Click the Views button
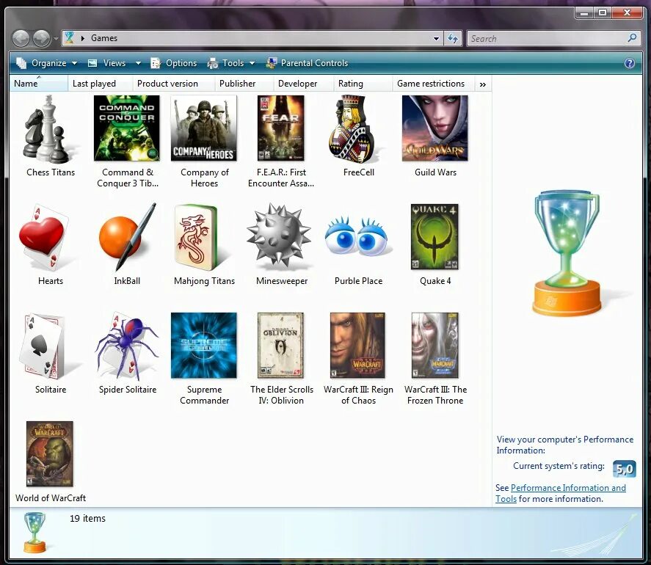This screenshot has width=651, height=565. coord(107,63)
